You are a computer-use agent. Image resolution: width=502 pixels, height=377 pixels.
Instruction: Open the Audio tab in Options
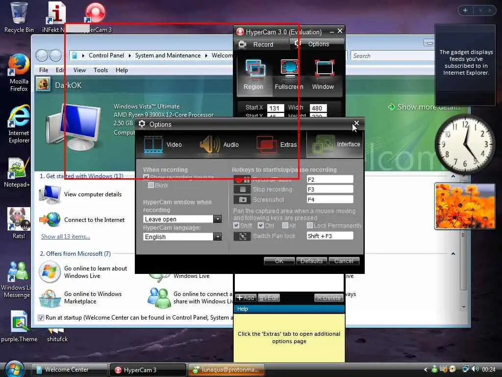(x=220, y=145)
